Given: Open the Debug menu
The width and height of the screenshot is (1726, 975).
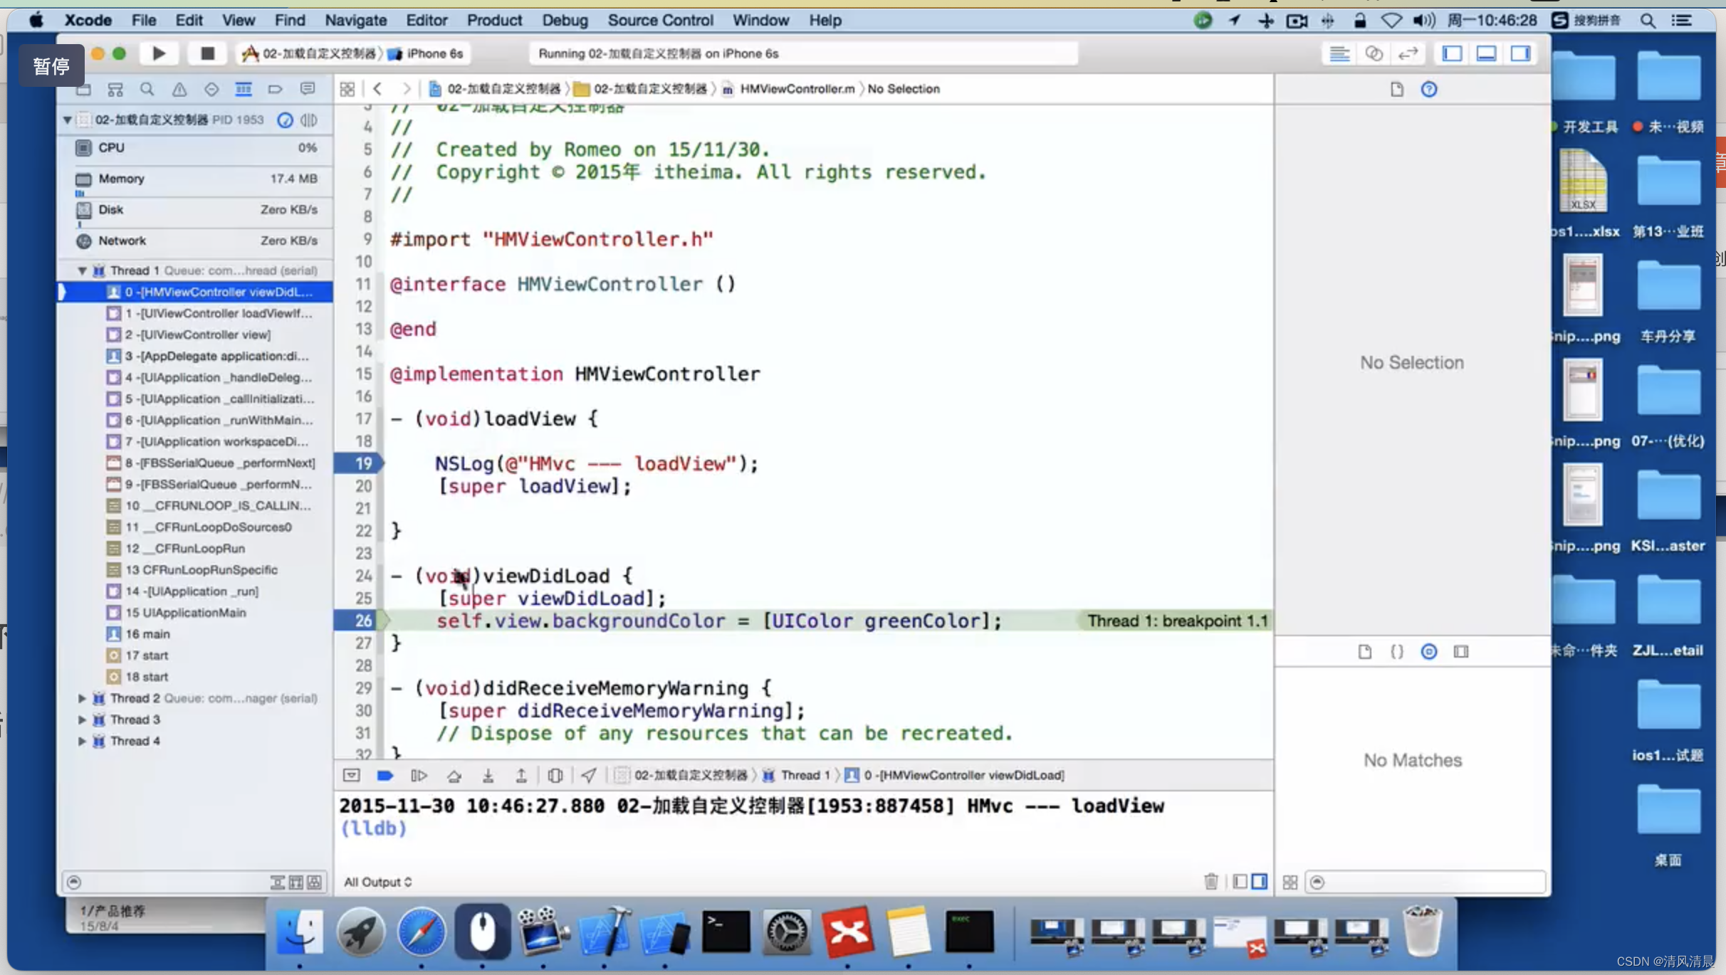Looking at the screenshot, I should coord(565,20).
